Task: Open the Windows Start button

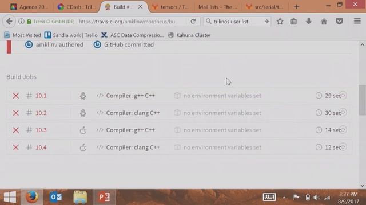Action: [10, 197]
